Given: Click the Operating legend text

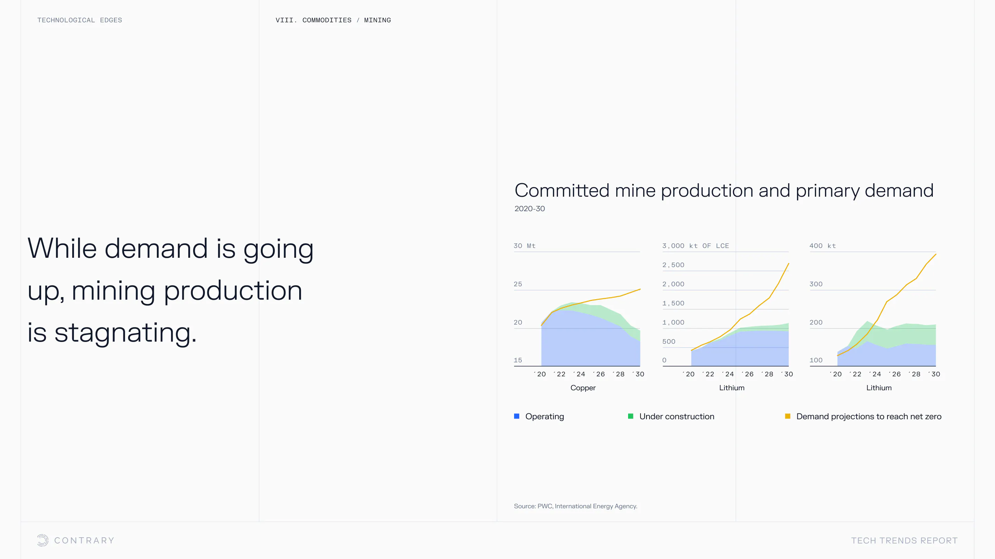Looking at the screenshot, I should 544,416.
